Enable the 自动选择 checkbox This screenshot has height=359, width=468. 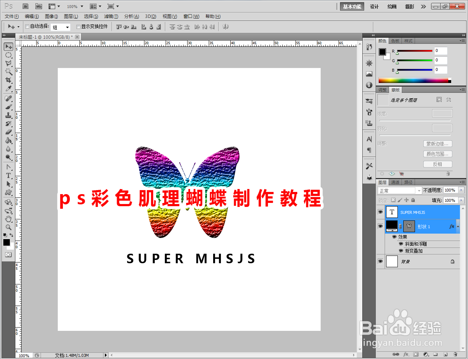coord(27,27)
